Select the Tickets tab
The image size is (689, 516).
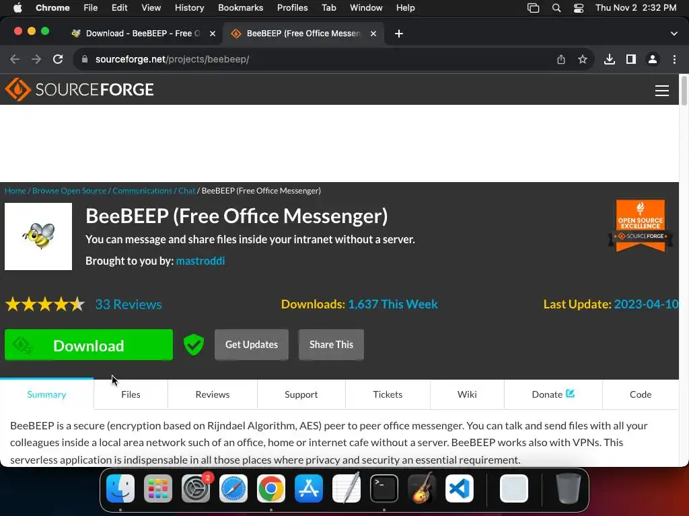[x=388, y=394]
